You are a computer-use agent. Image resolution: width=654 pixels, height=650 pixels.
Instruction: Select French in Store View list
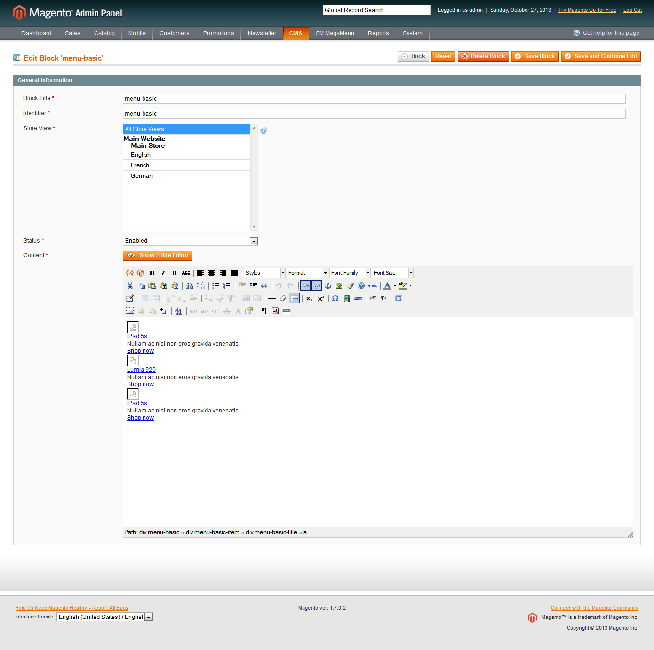coord(187,165)
